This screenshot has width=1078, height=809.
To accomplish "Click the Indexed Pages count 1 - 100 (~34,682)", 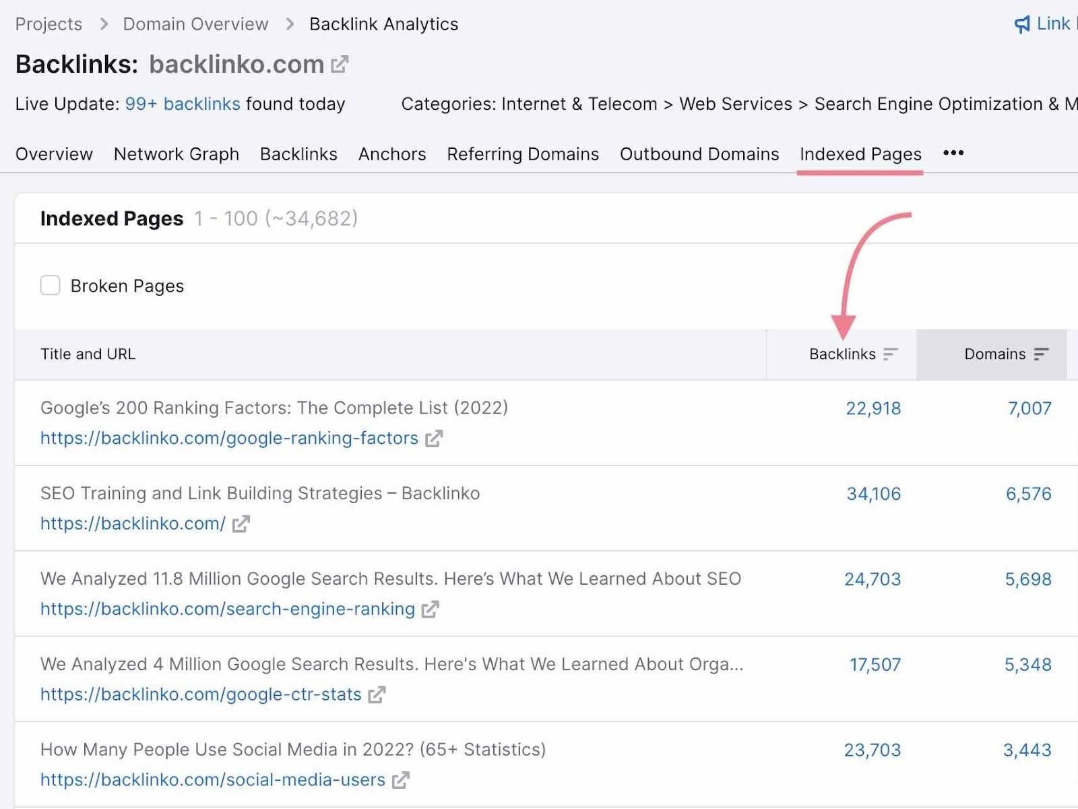I will point(276,219).
